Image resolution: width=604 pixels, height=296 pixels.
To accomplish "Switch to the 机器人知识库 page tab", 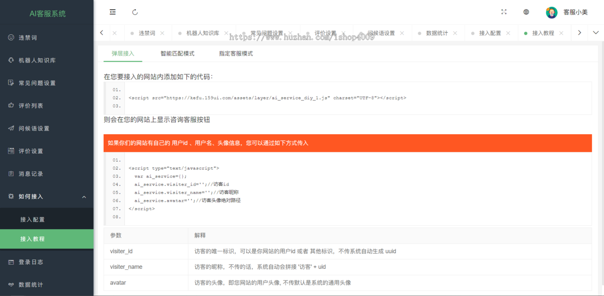I will (202, 33).
